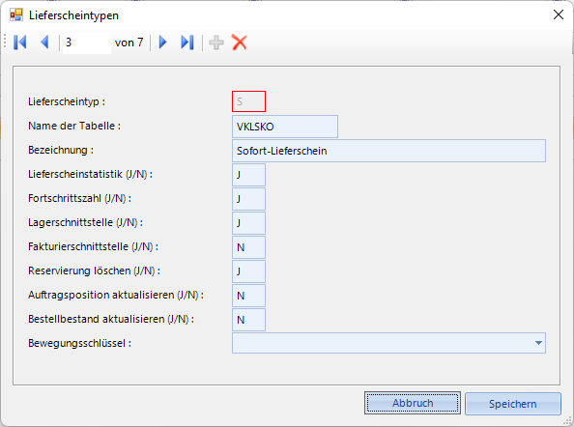Image resolution: width=574 pixels, height=427 pixels.
Task: Select the Fakturierschnittstelle J/N field
Action: 248,247
